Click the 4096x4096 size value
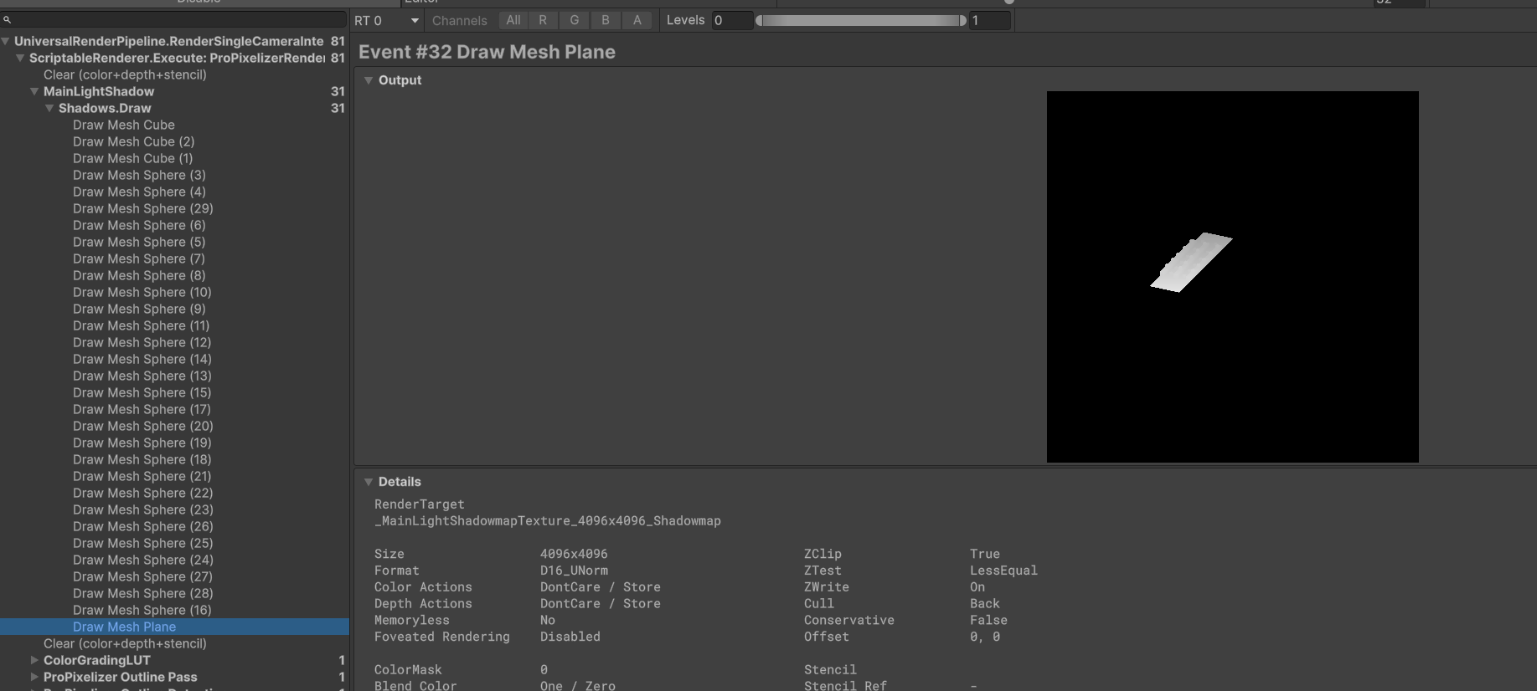The image size is (1537, 691). coord(574,554)
